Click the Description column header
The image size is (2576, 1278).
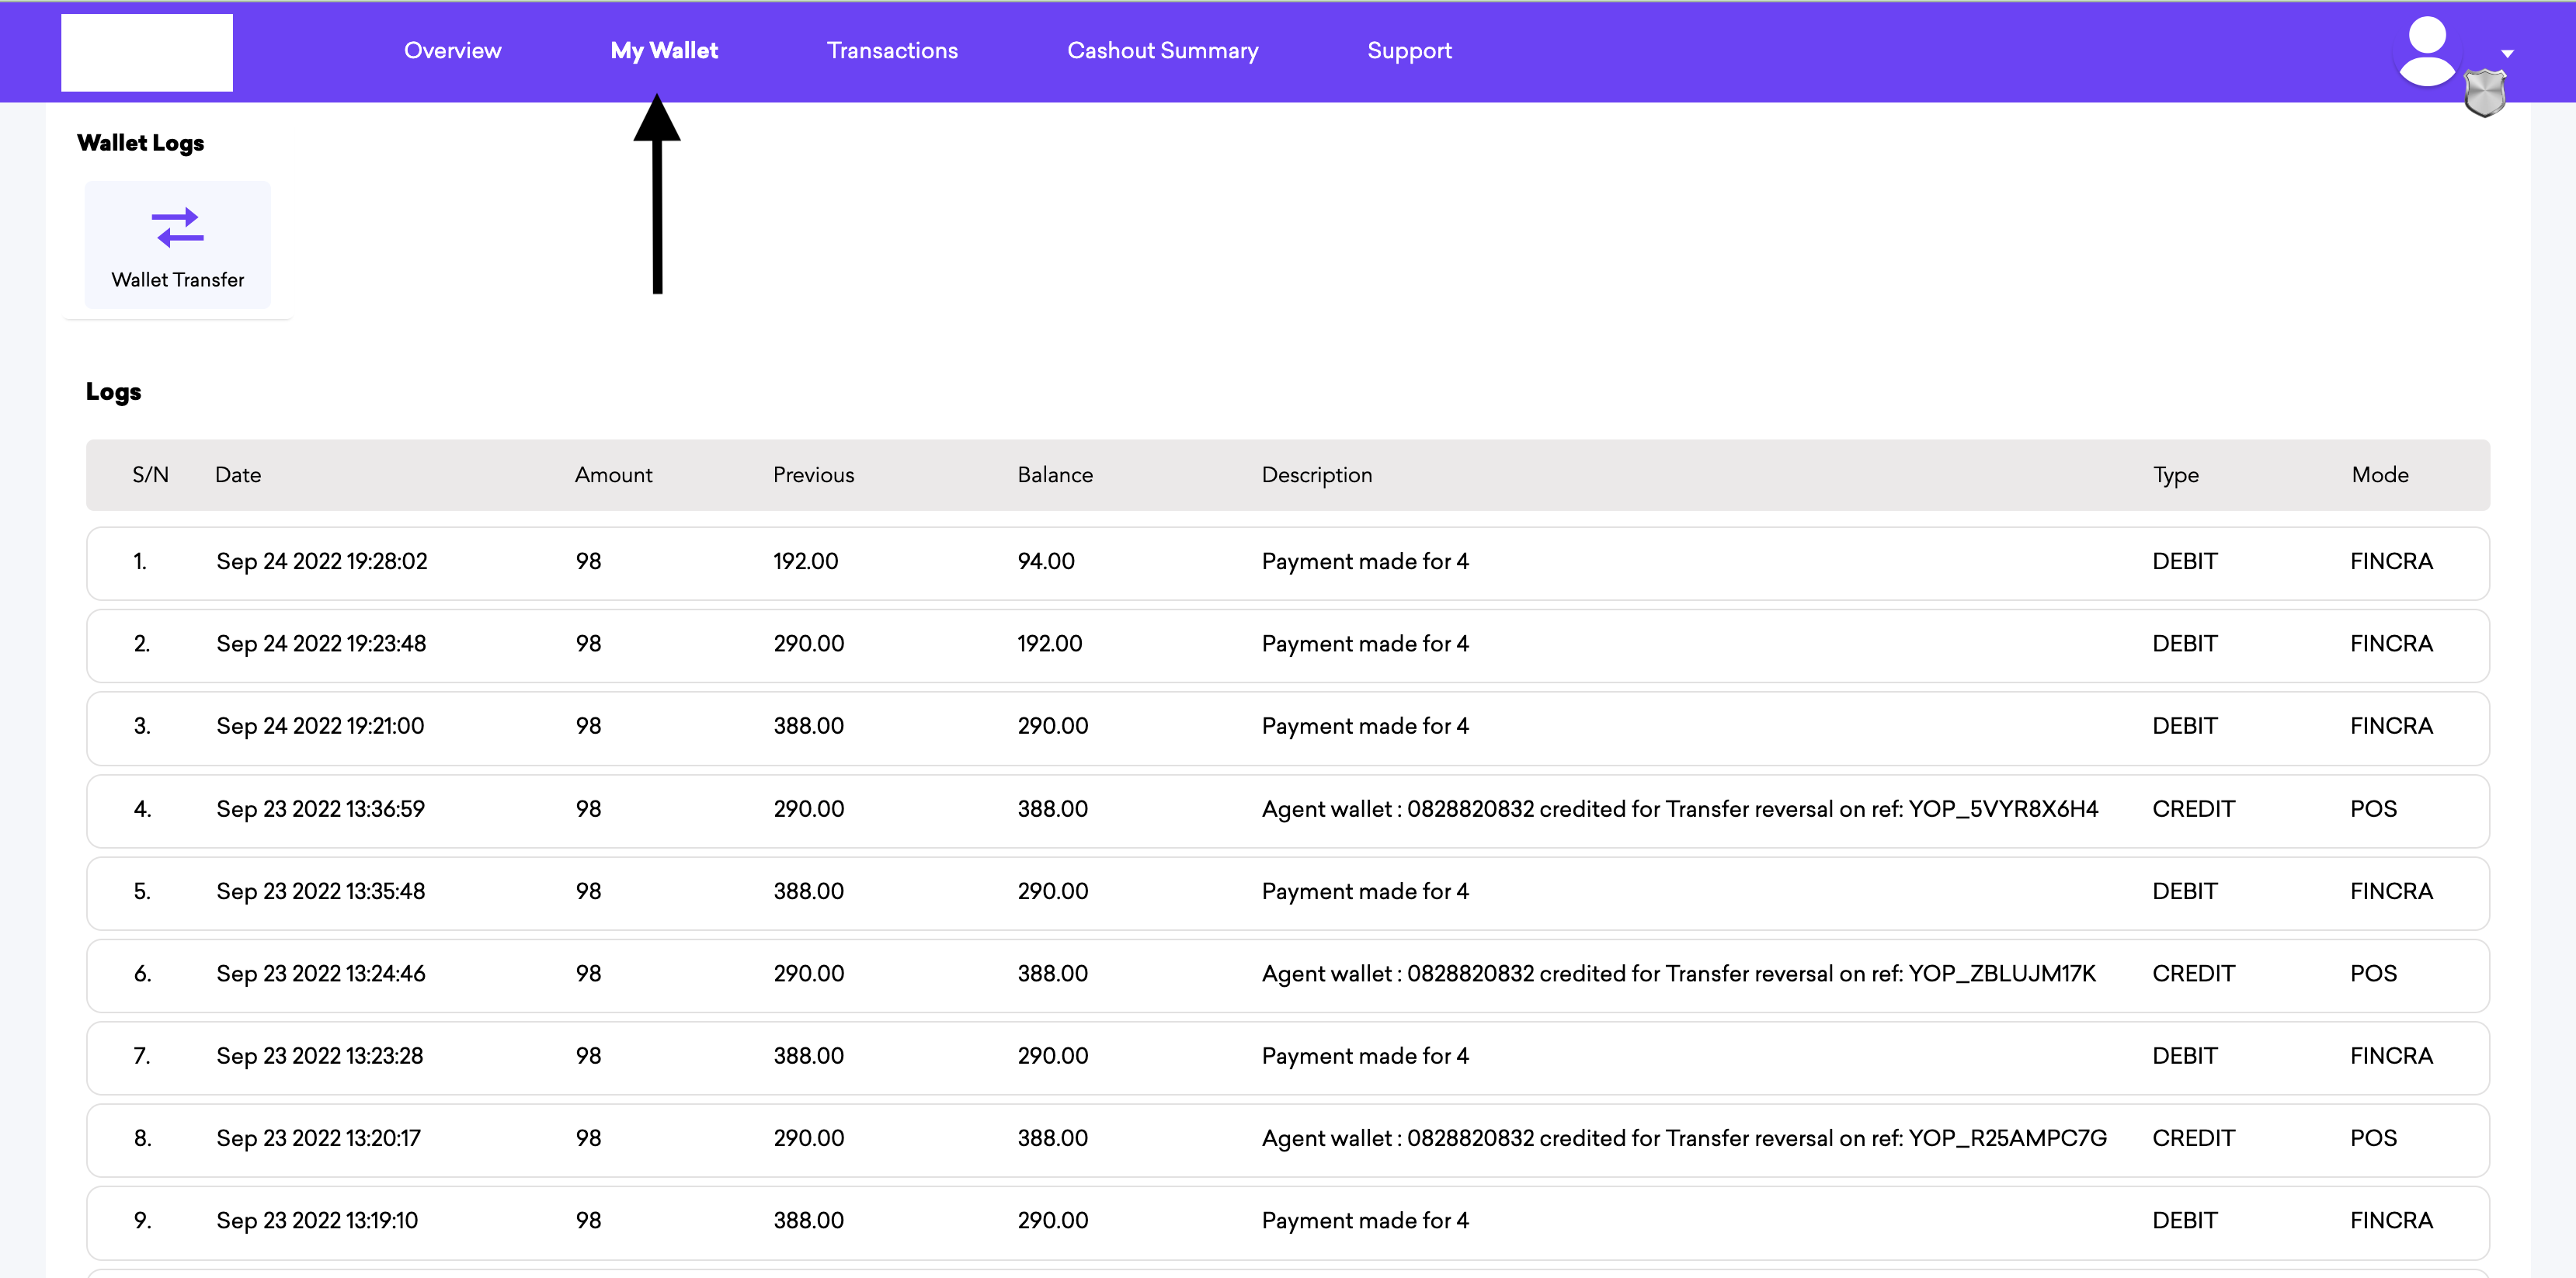1316,475
